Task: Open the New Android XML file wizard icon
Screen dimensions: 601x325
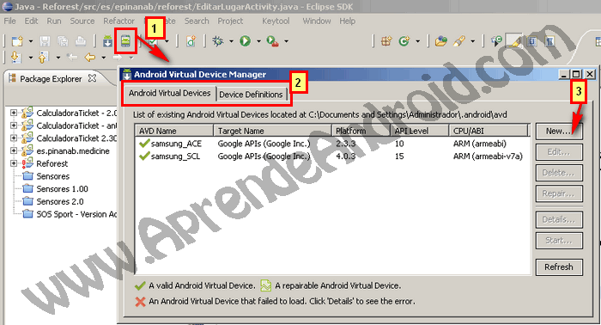Action: [191, 41]
